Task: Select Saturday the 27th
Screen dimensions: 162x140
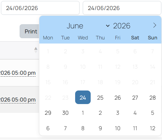Action: [x=135, y=98]
